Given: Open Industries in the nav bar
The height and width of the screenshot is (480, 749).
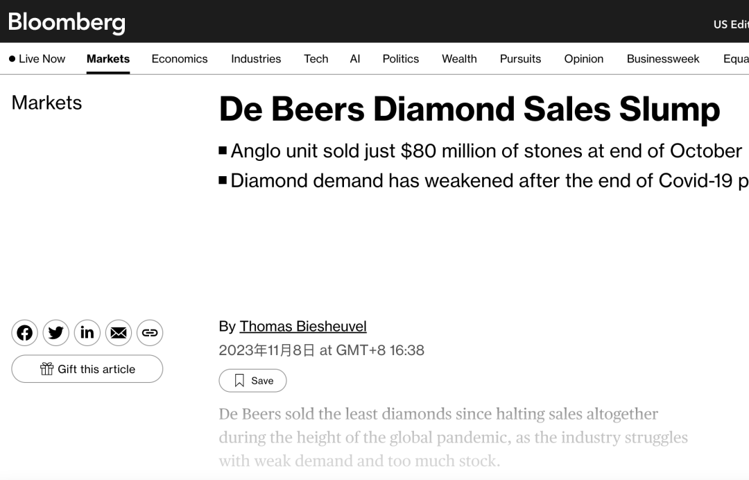Looking at the screenshot, I should point(256,59).
